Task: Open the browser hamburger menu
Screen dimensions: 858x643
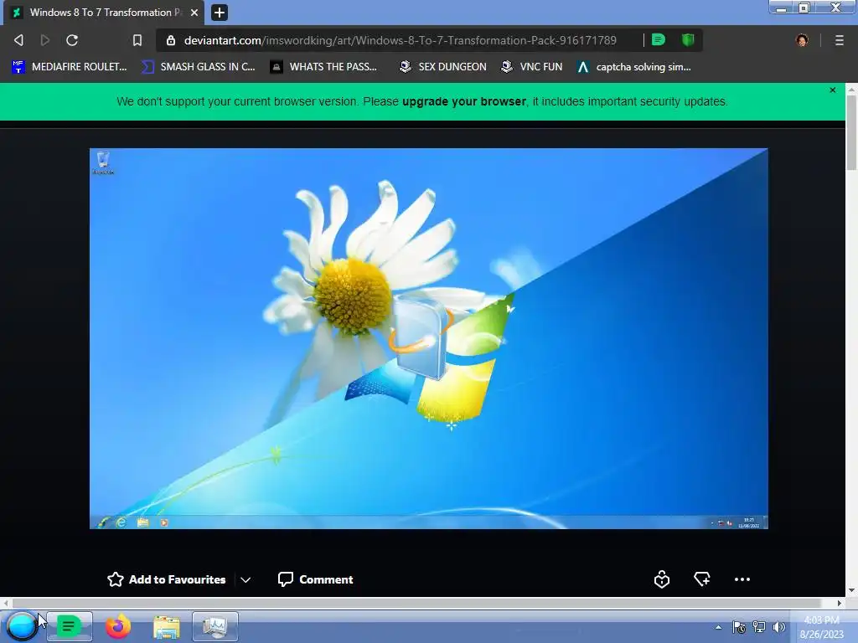Action: pos(840,40)
